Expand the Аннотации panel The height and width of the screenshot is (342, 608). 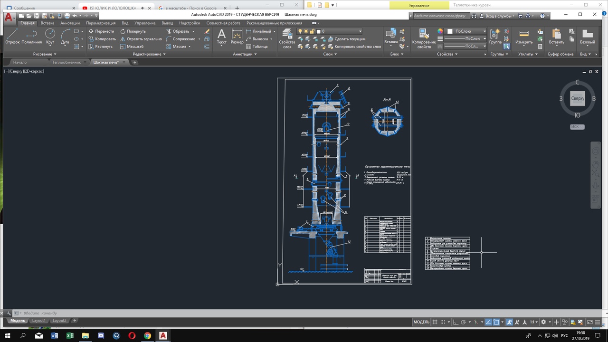[x=245, y=54]
